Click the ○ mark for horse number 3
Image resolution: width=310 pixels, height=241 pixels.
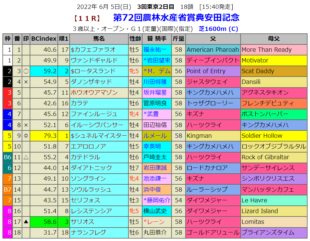pos(26,71)
